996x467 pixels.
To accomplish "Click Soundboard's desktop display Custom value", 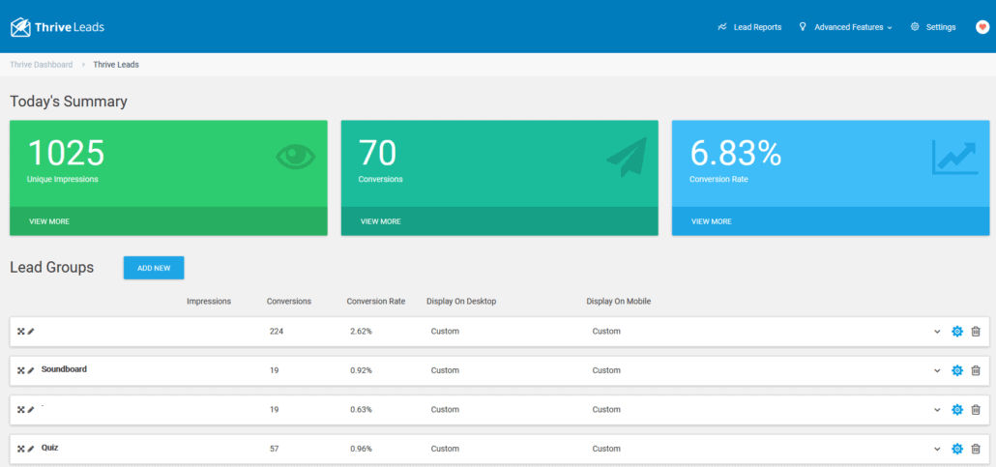I will point(445,370).
